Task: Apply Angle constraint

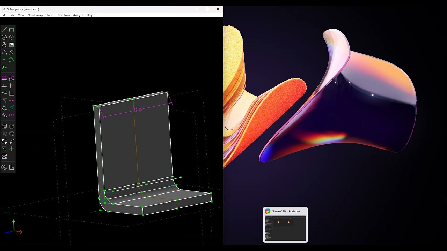Action: (x=12, y=78)
